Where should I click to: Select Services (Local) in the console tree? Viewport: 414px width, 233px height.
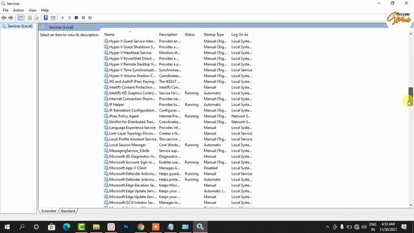[x=20, y=26]
